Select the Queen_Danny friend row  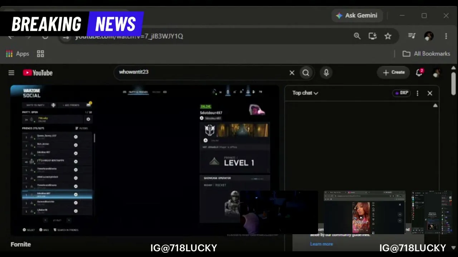pyautogui.click(x=57, y=137)
